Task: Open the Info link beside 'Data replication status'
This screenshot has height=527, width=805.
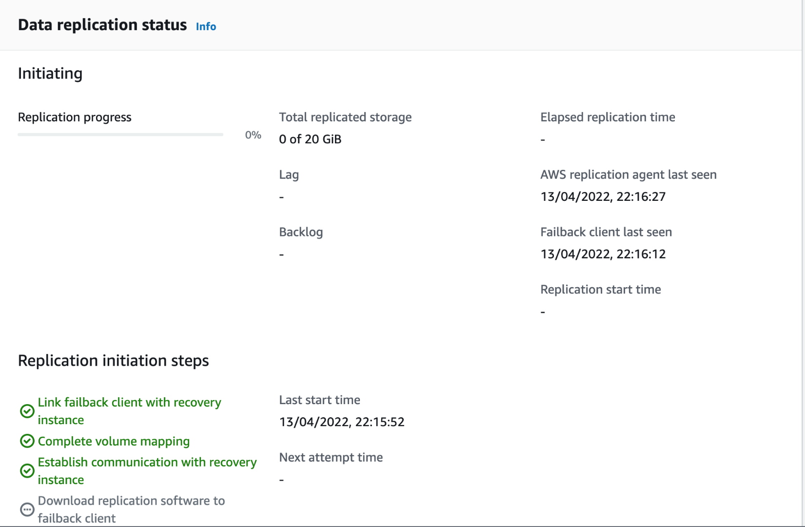Action: pos(205,26)
